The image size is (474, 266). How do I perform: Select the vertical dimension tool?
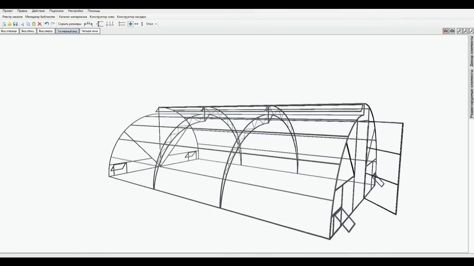(100, 24)
